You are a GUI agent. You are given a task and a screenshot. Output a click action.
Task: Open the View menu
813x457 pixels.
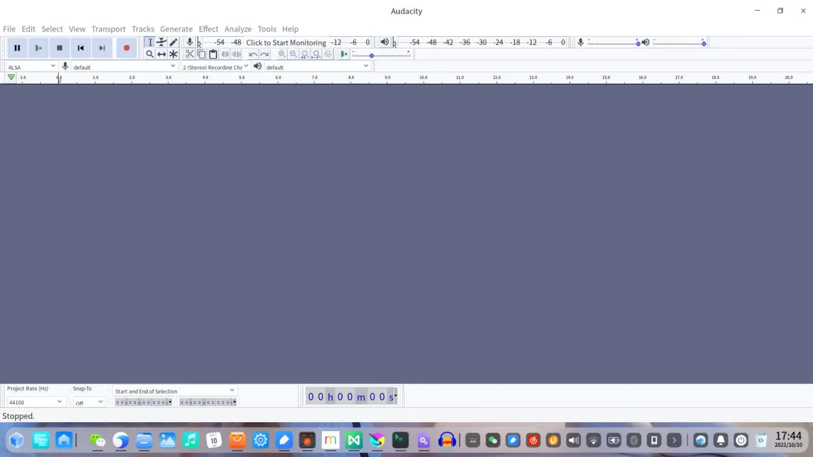coord(77,29)
